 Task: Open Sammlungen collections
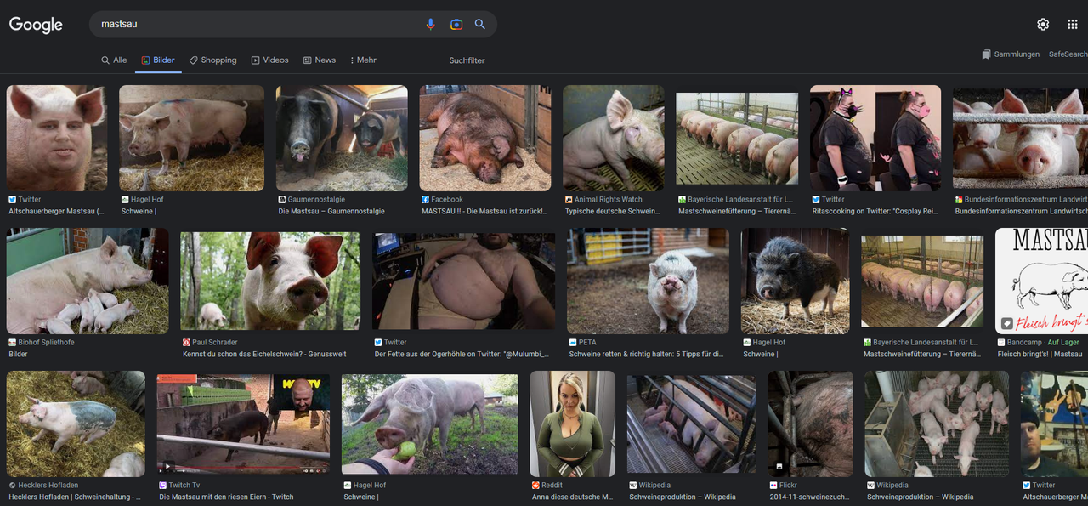[x=1011, y=54]
